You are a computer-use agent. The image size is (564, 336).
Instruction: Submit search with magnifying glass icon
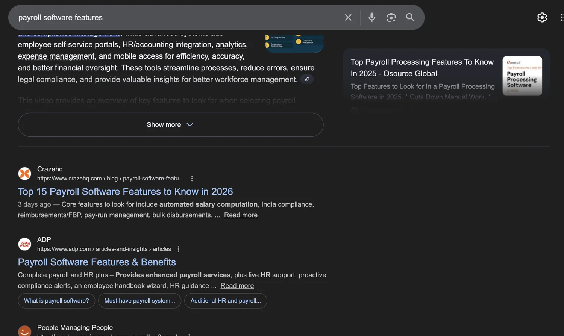410,17
